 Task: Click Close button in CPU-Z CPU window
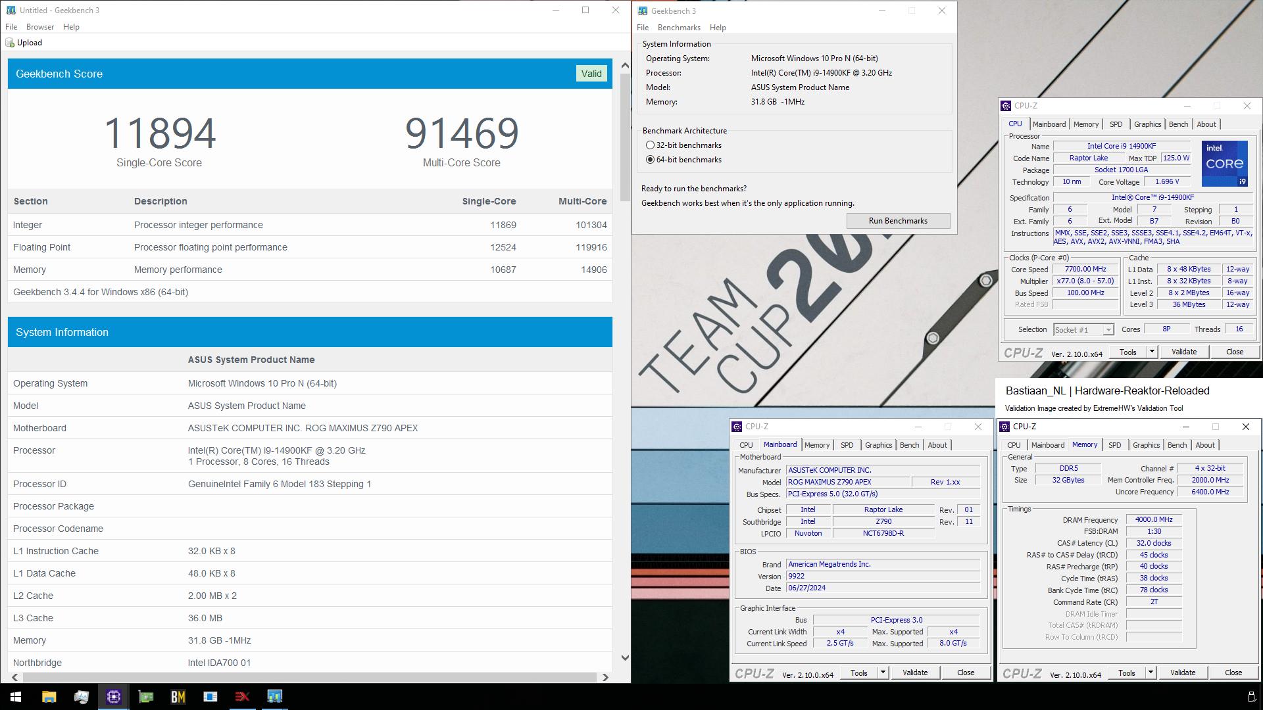[1235, 352]
